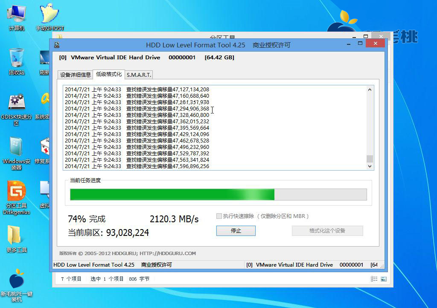The height and width of the screenshot is (308, 437).
Task: Click the HDDGURU copyright text
Action: click(x=128, y=253)
